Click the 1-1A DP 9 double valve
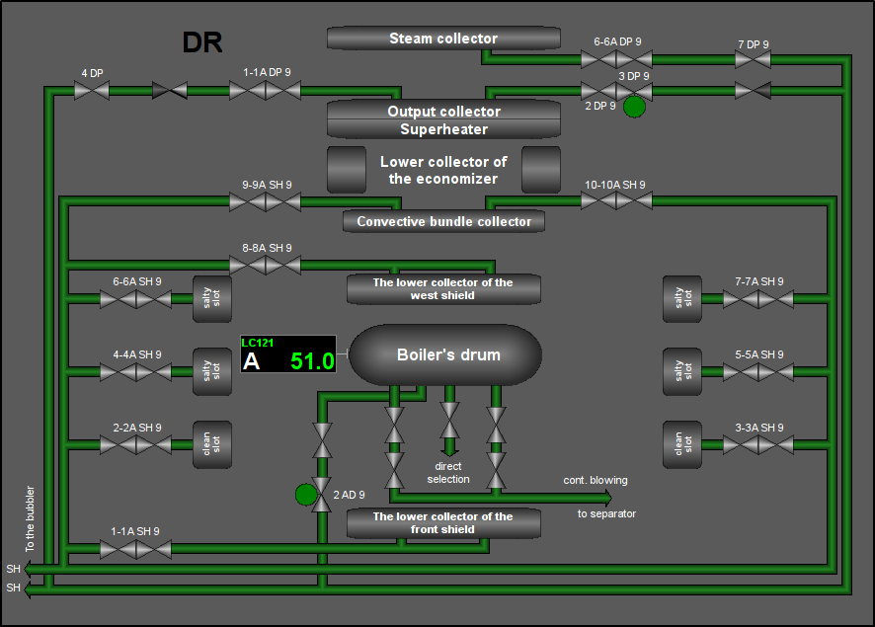Viewport: 875px width, 627px height. (265, 90)
